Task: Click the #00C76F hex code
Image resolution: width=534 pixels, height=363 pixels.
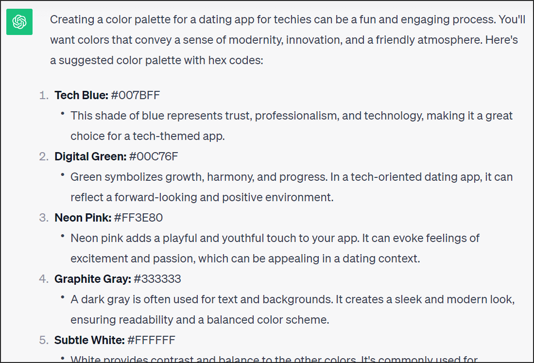Action: pos(154,156)
